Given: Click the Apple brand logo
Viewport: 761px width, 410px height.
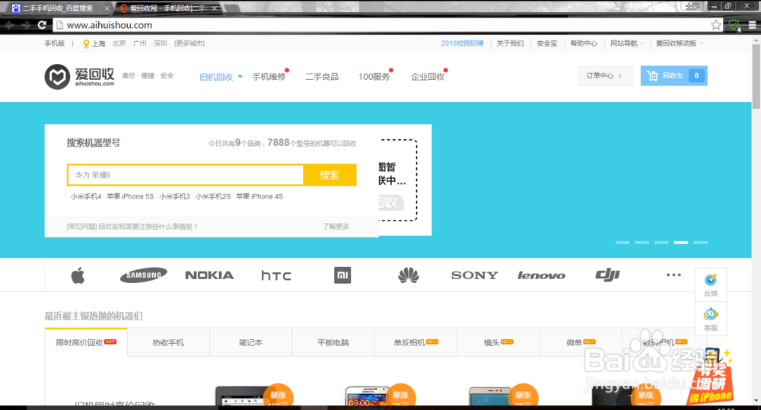Looking at the screenshot, I should tap(78, 275).
